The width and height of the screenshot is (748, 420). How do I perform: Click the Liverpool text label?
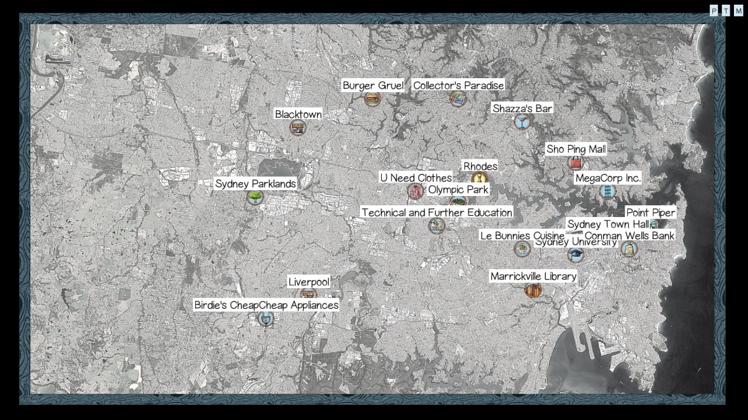point(309,282)
